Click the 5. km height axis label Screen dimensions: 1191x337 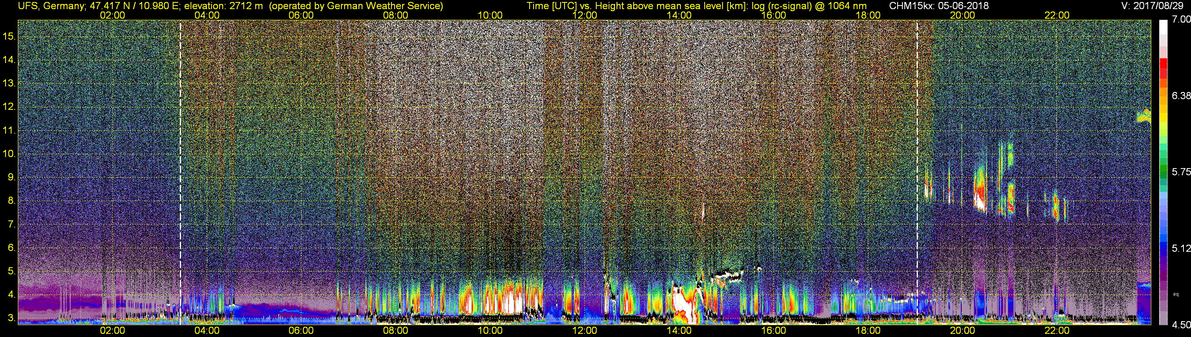[11, 272]
